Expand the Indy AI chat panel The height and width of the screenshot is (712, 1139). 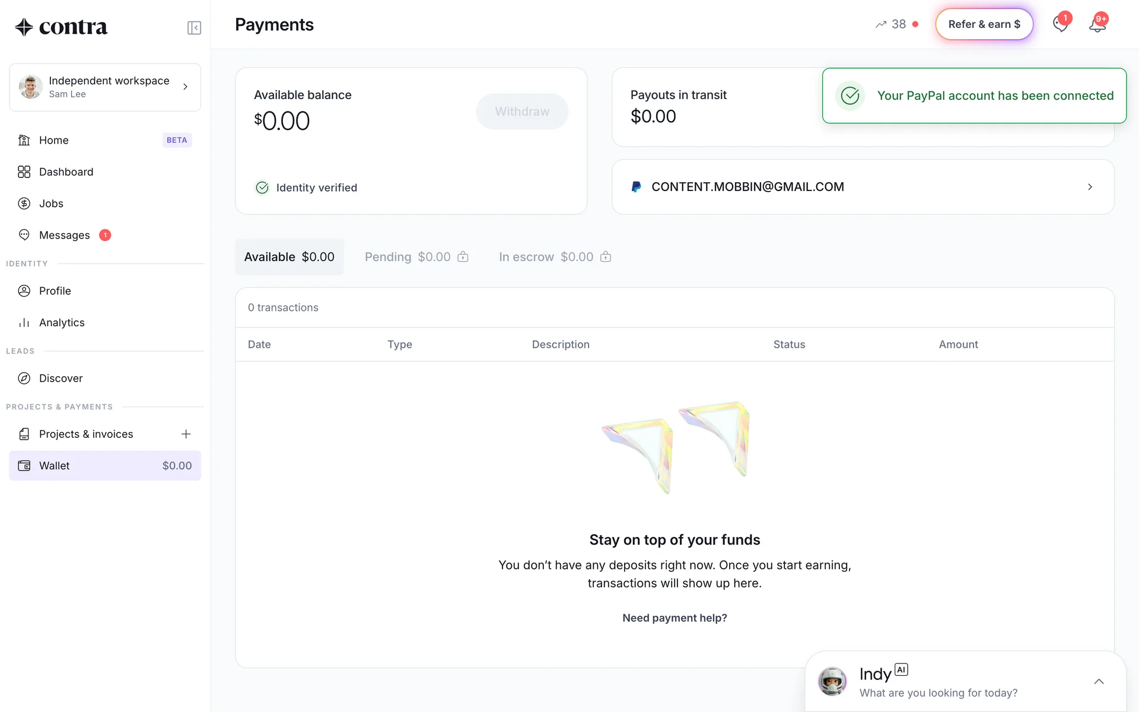1099,682
